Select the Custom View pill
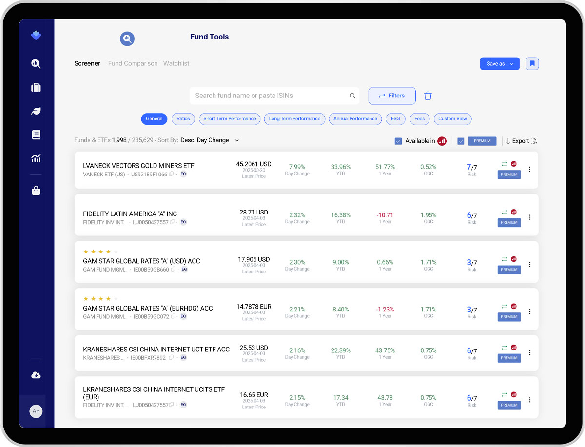 tap(452, 119)
